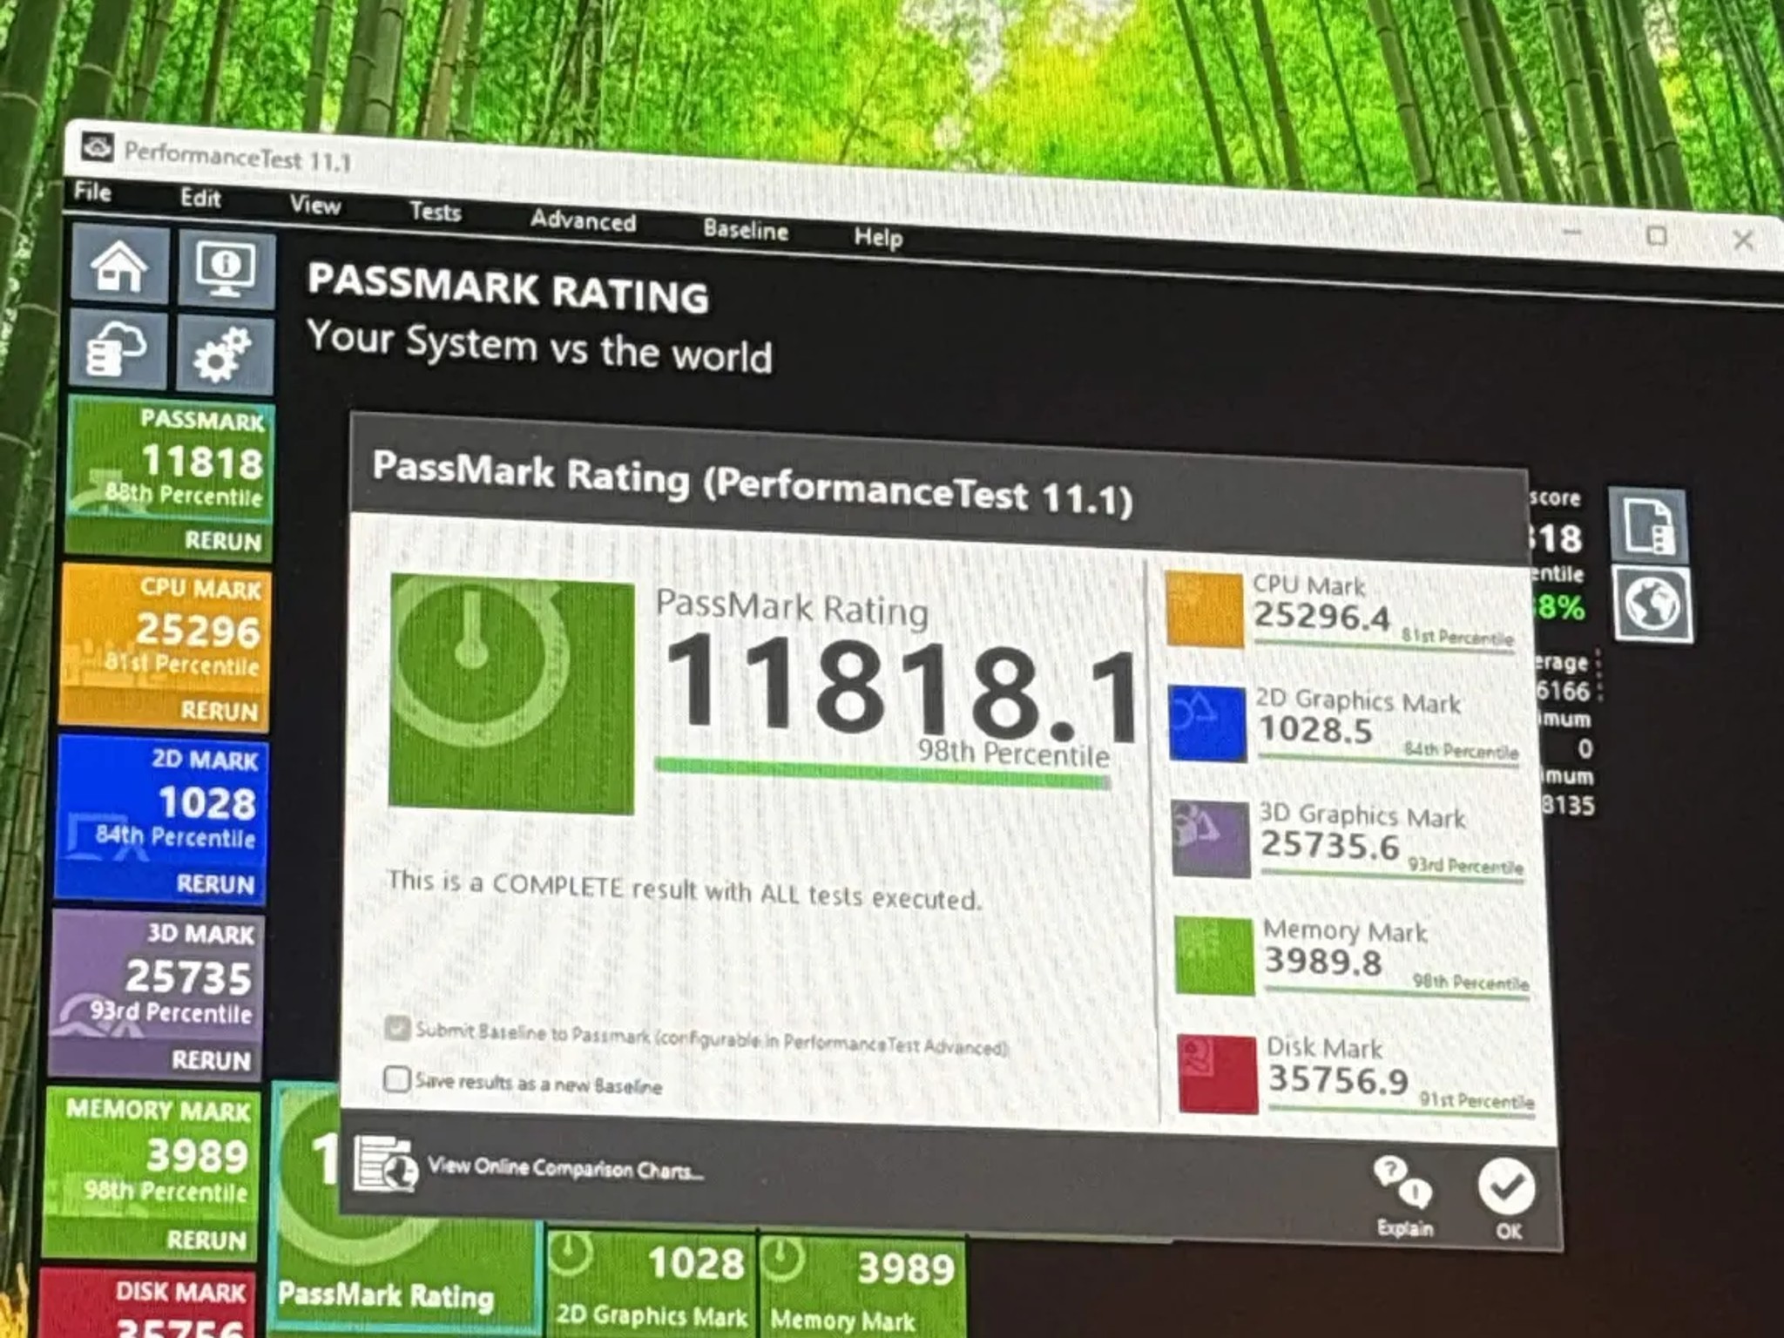Screen dimensions: 1784x1338
Task: Click the CPU Mark 81st percentile bar
Action: pyautogui.click(x=1383, y=645)
